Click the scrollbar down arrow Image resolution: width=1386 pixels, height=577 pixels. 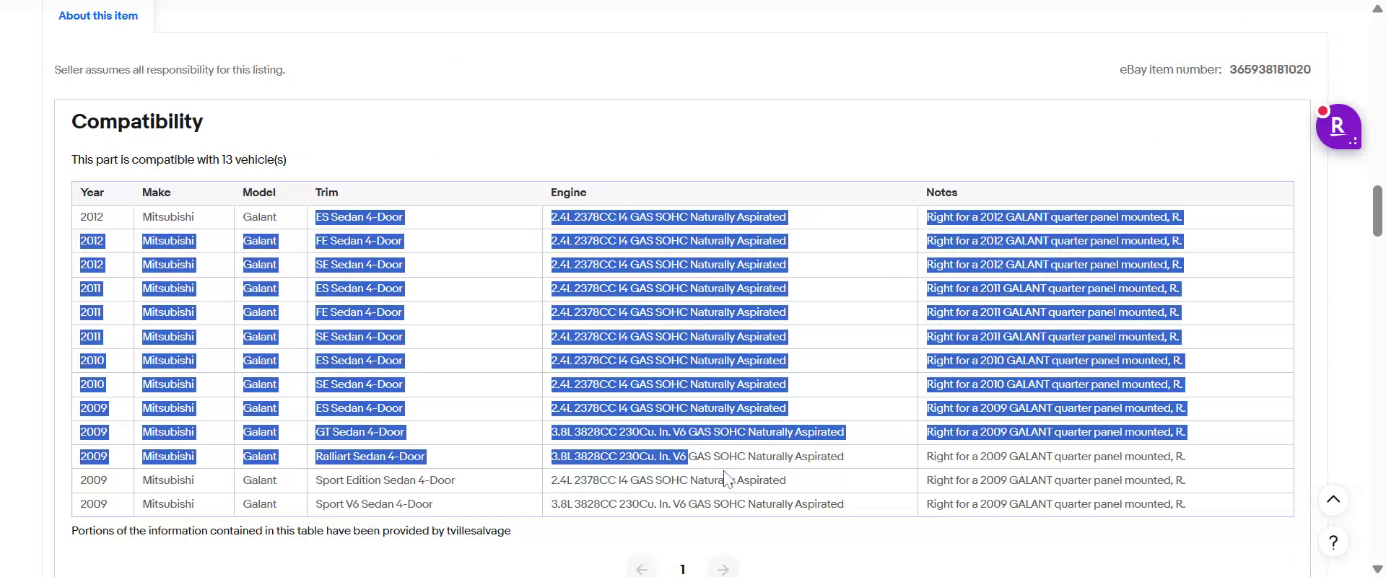coord(1377,568)
